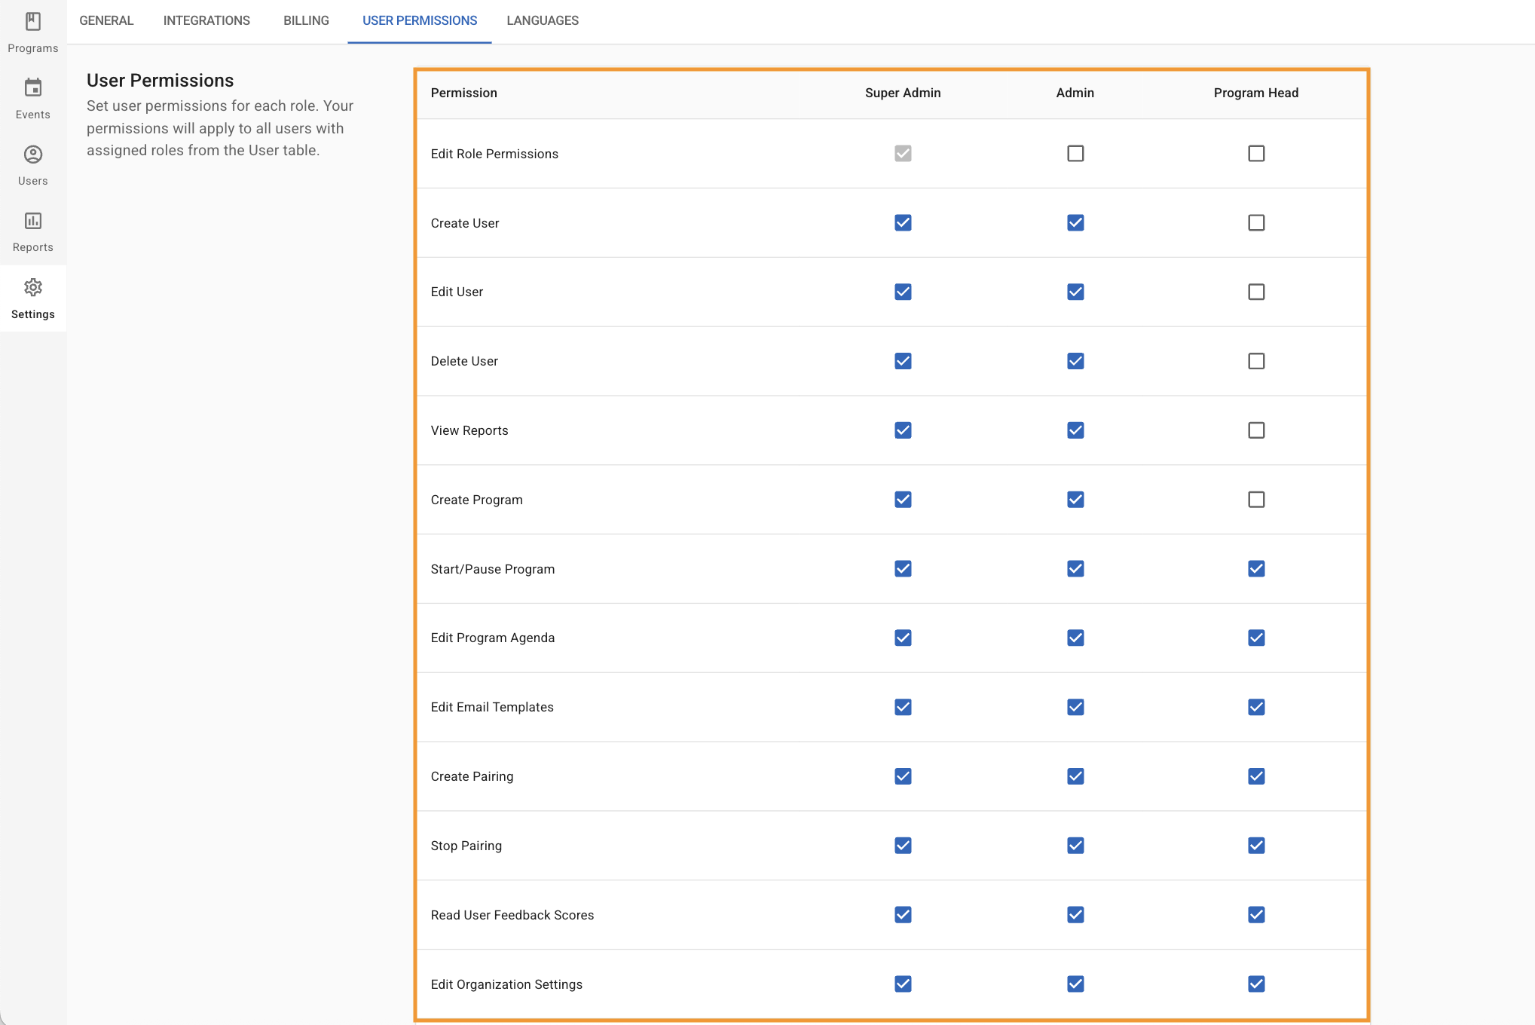Switch to the Billing tab
Viewport: 1535px width, 1025px height.
[x=306, y=20]
